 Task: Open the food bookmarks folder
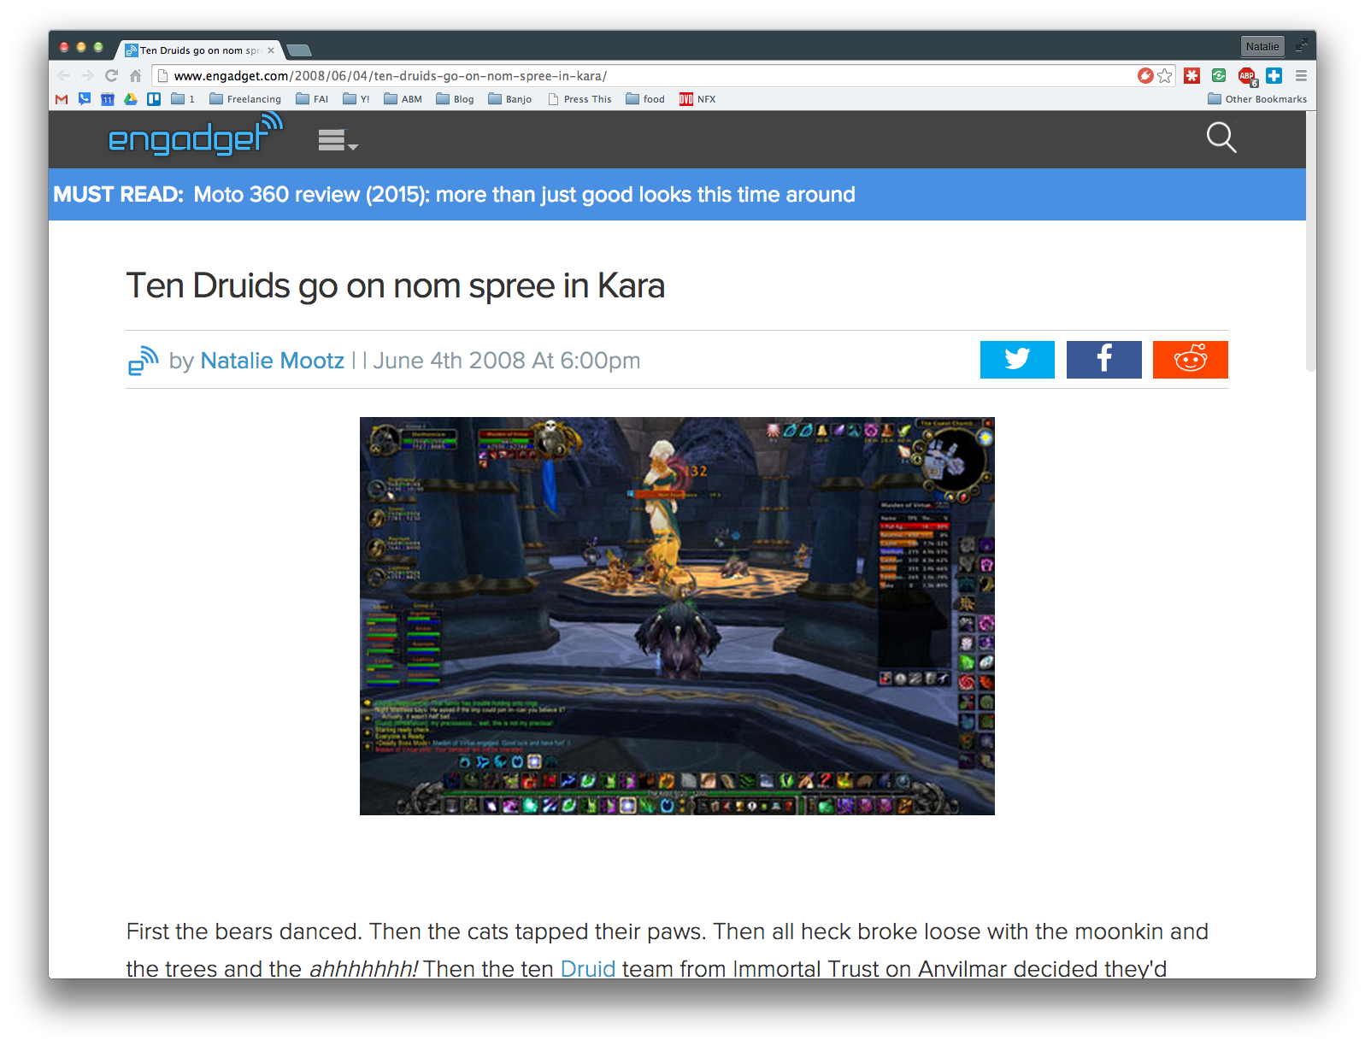645,99
